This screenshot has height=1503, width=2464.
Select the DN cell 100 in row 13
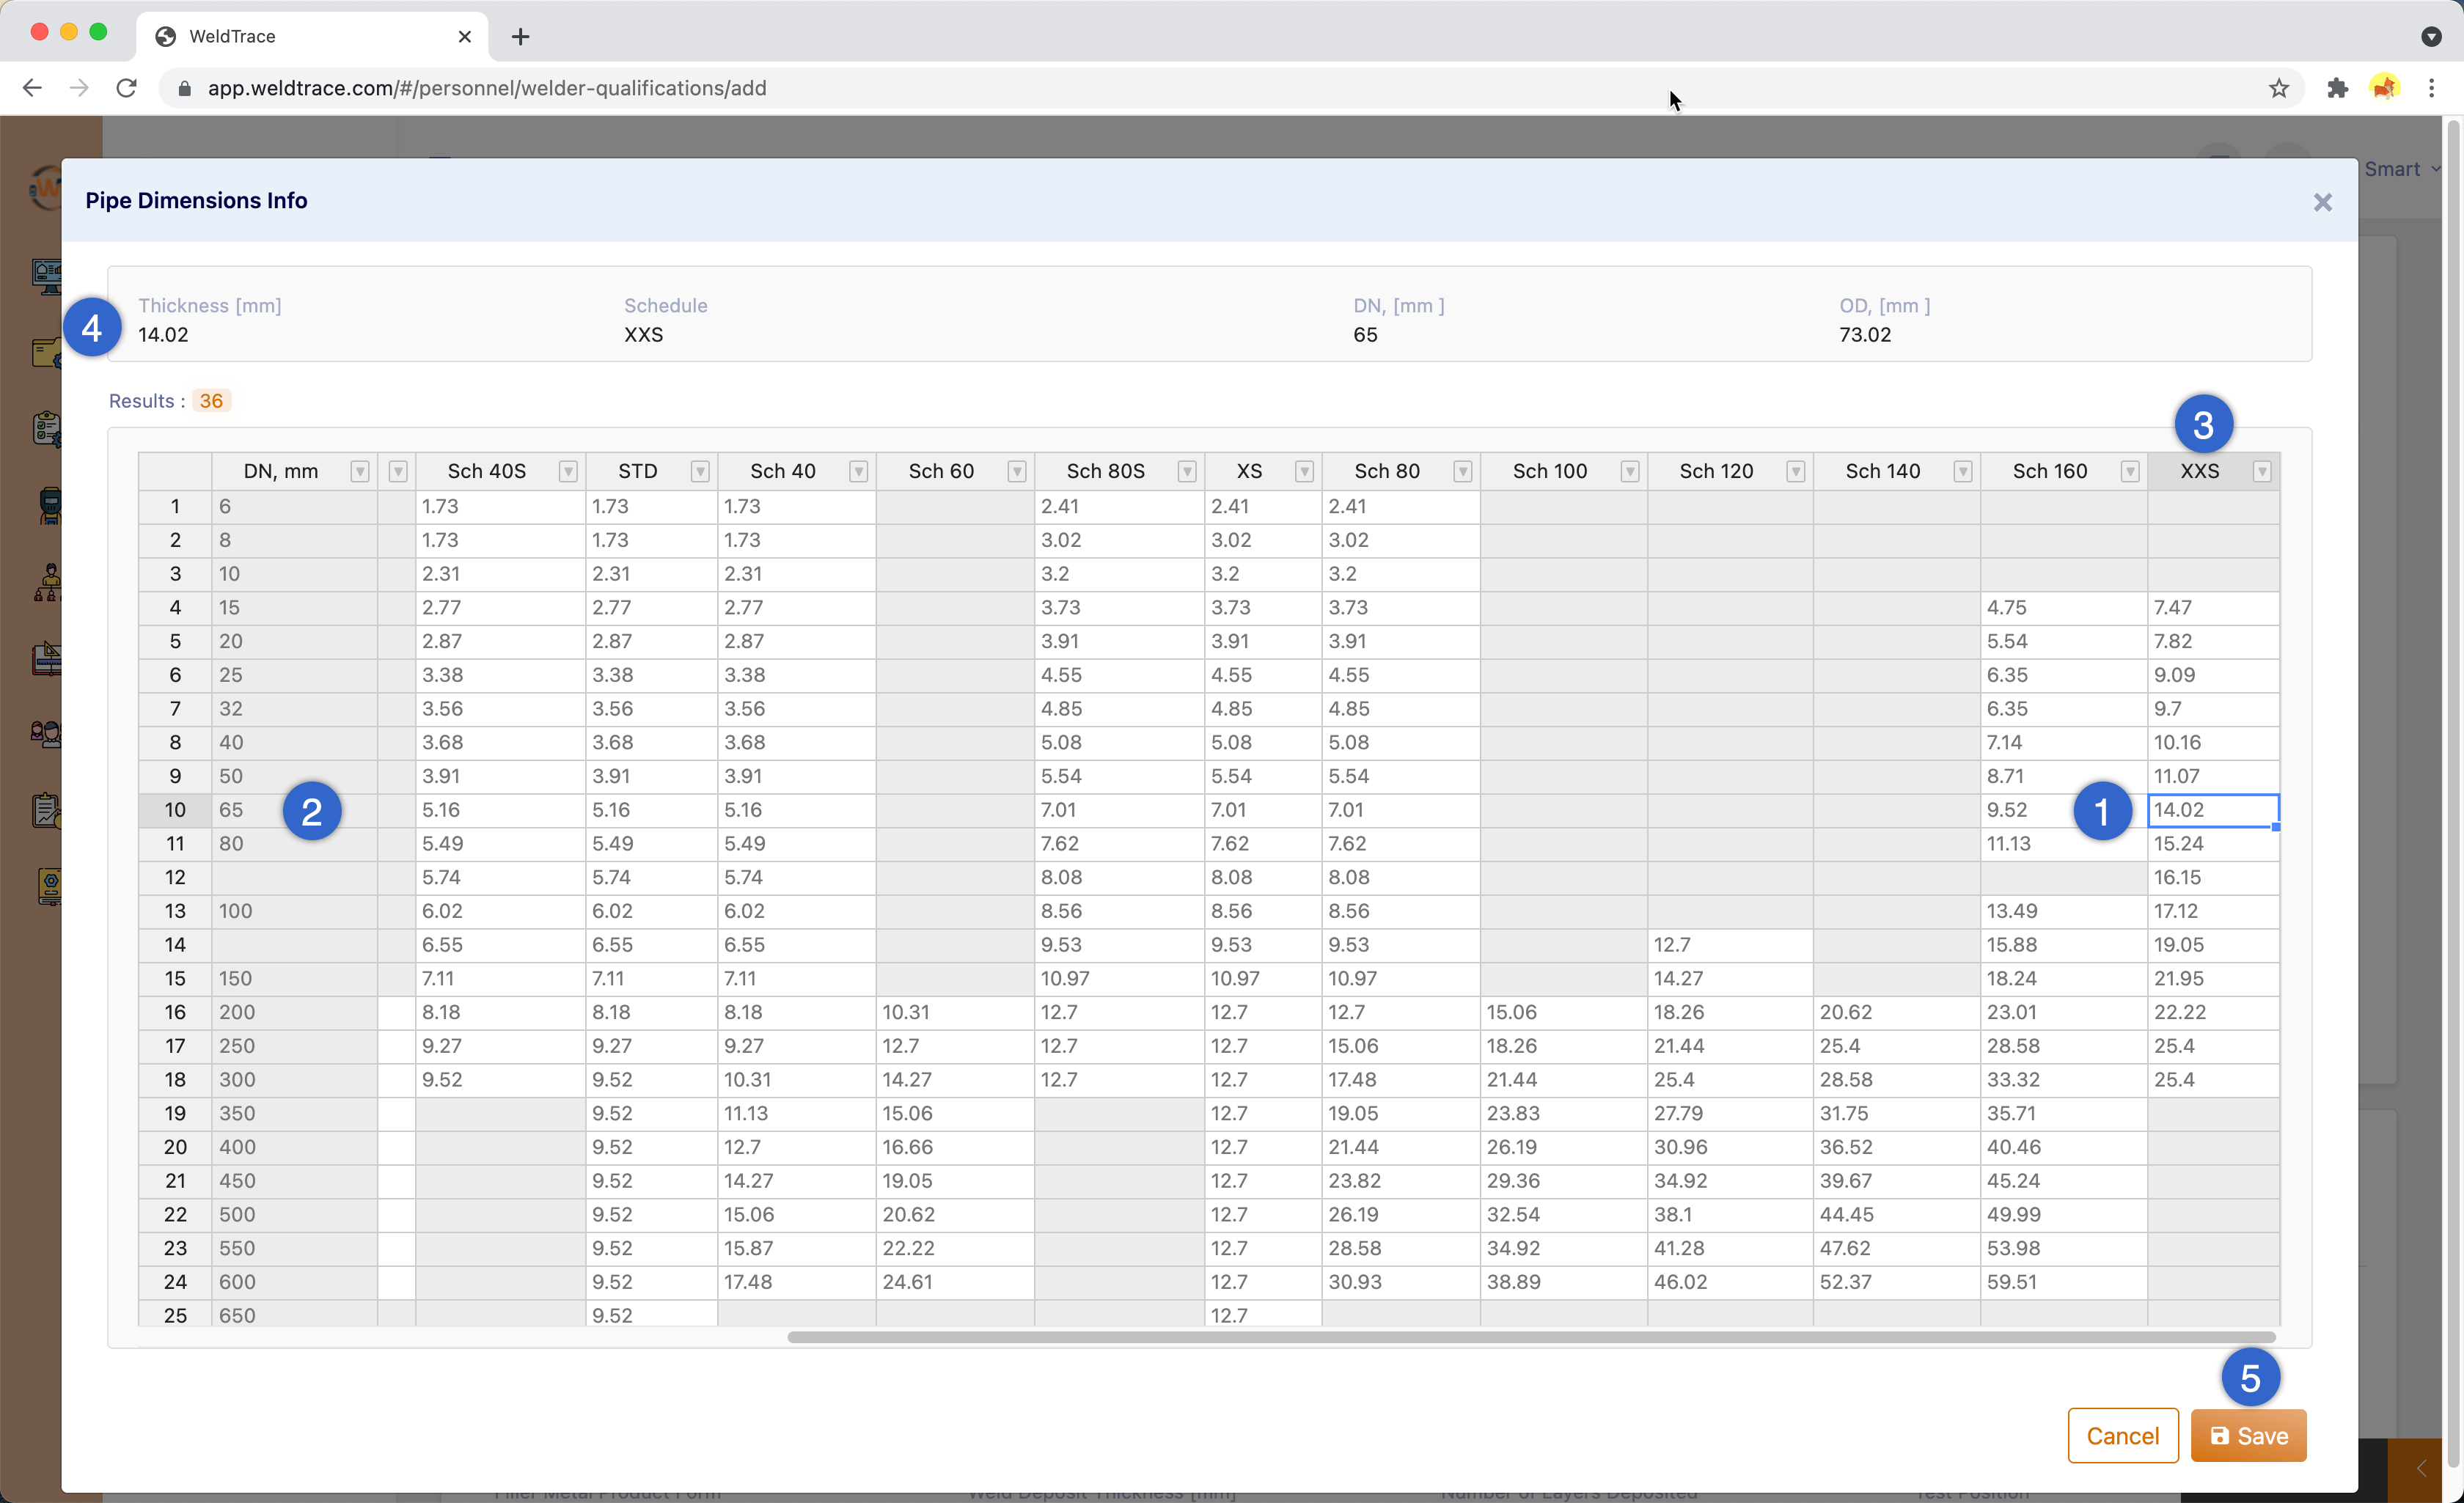(x=294, y=911)
